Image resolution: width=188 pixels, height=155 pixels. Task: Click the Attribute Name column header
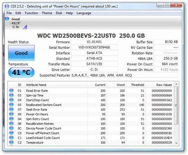(x=56, y=85)
